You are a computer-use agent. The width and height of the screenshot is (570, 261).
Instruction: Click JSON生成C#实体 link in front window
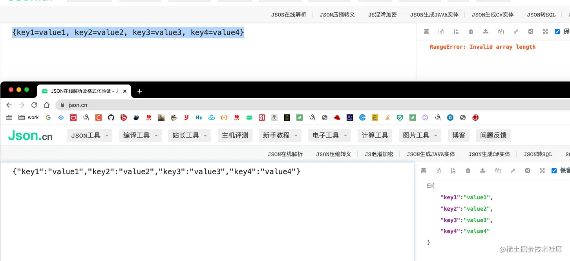[x=489, y=154]
